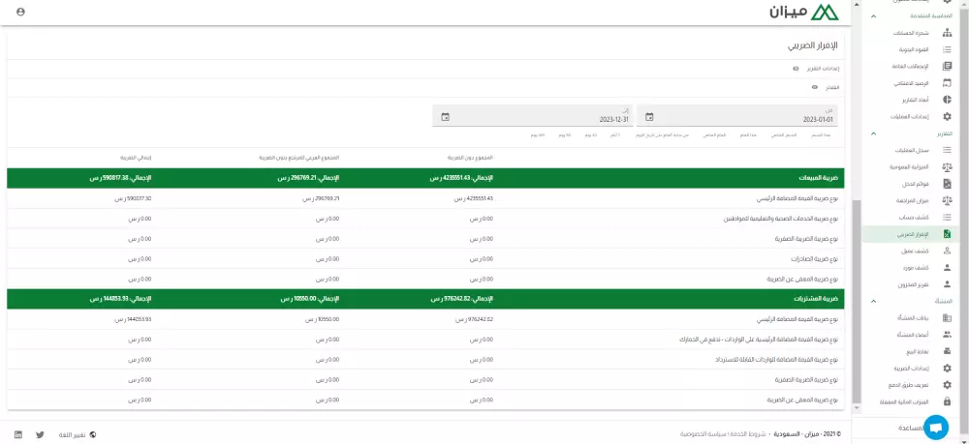
Task: Click the تعريف طرق الدفع gear icon
Action: (947, 385)
